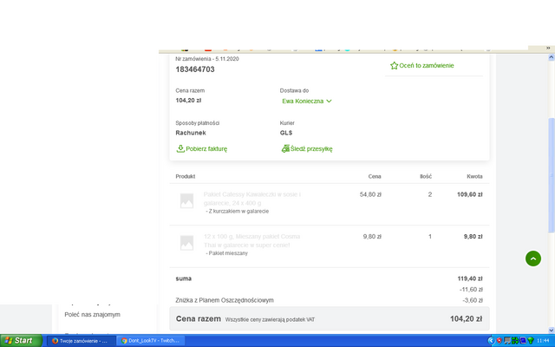Click the star icon beside Oceń to zamówienie
The height and width of the screenshot is (347, 555).
(x=394, y=66)
